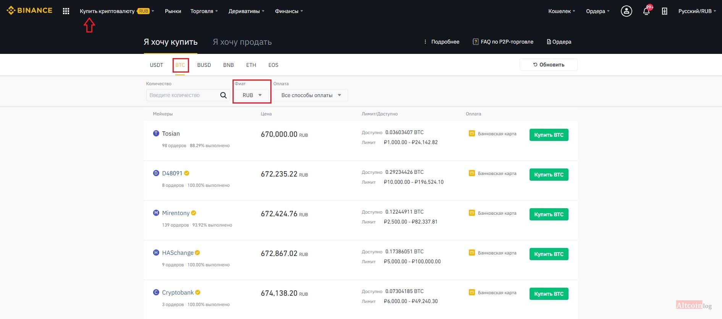Click avatar icon of Mirentony

click(156, 213)
